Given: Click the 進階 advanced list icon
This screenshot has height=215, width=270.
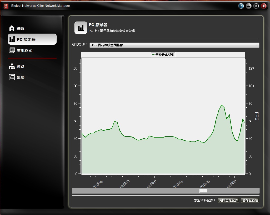Looking at the screenshot, I should [x=12, y=77].
